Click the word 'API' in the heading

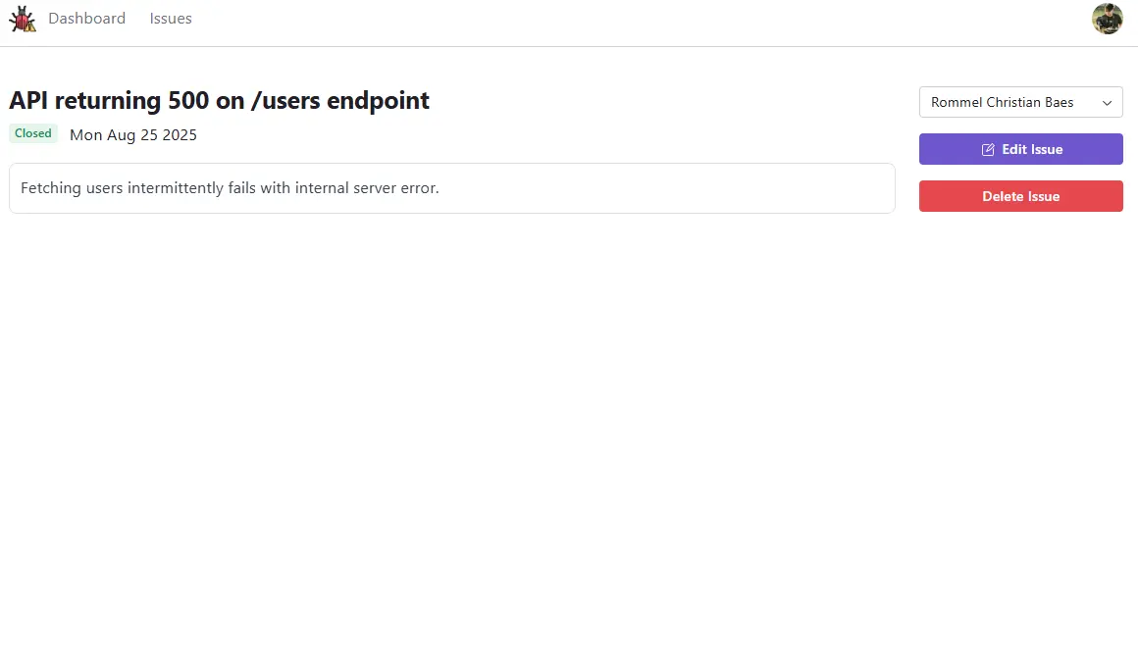point(28,100)
